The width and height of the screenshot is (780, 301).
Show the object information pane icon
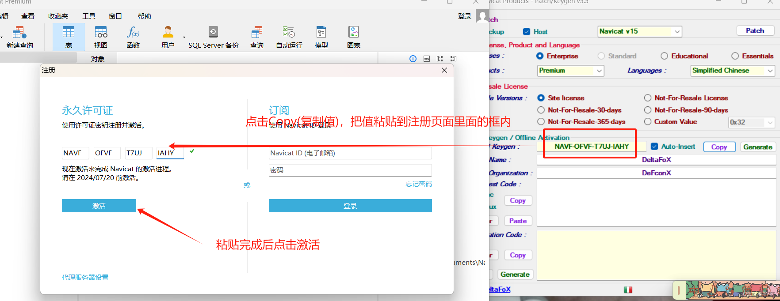[413, 59]
